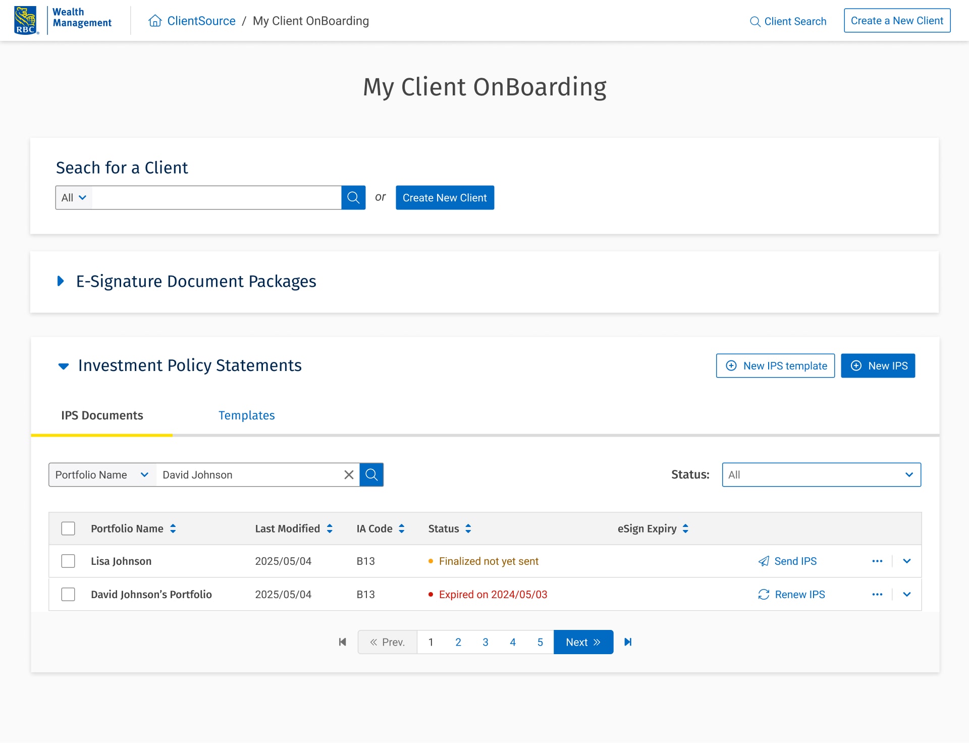Jump to first page of results

pyautogui.click(x=343, y=642)
